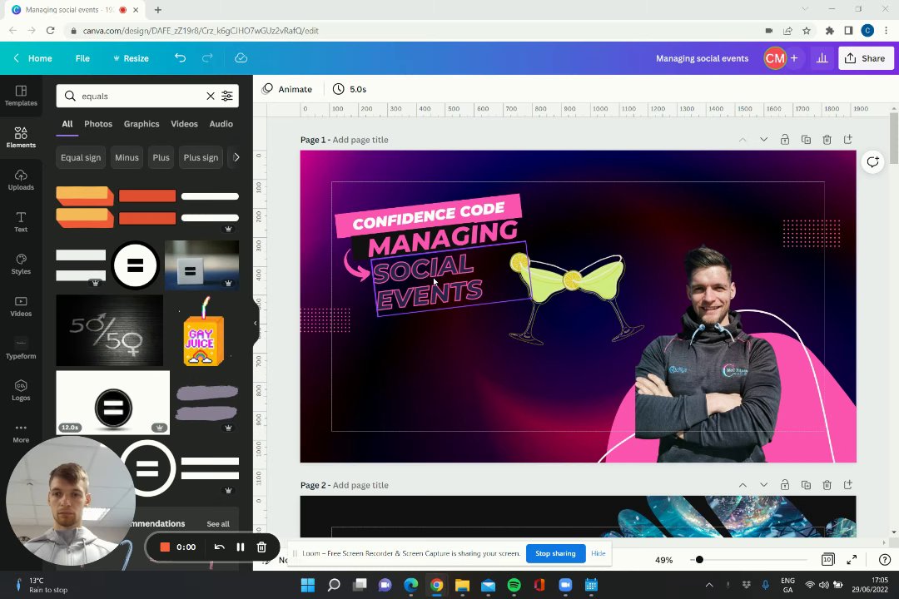Insert the 50/50 gender symbols photo
This screenshot has width=899, height=599.
point(110,330)
